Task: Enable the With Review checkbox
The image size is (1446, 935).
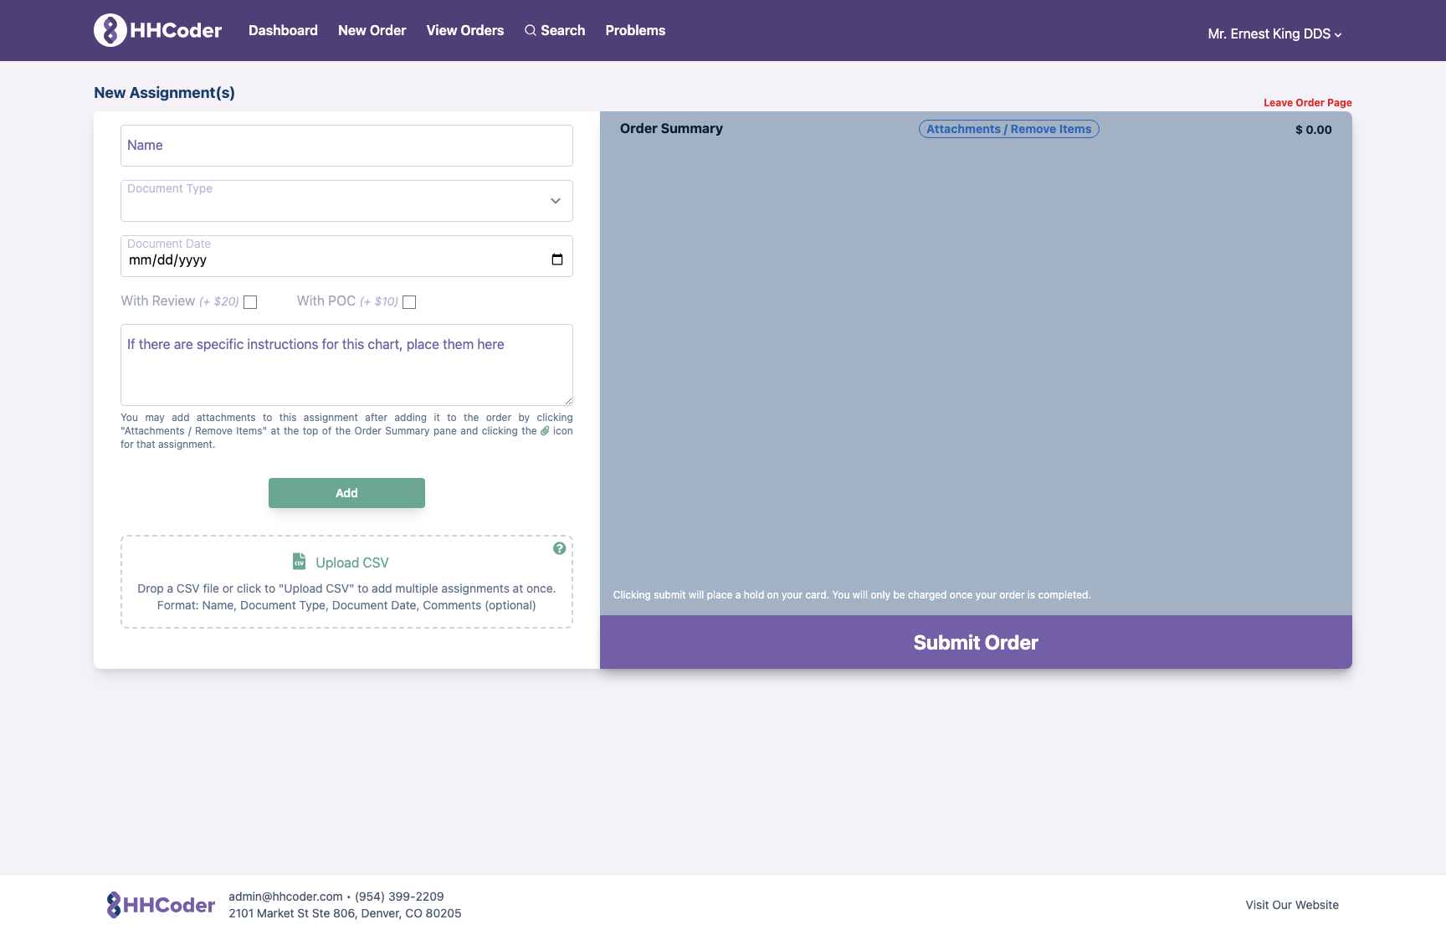Action: (249, 302)
